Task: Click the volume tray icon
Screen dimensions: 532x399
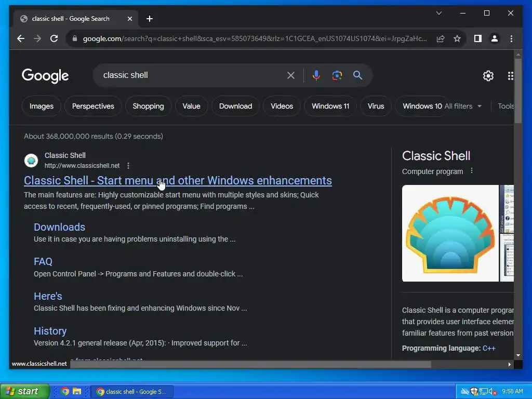Action: click(x=493, y=392)
